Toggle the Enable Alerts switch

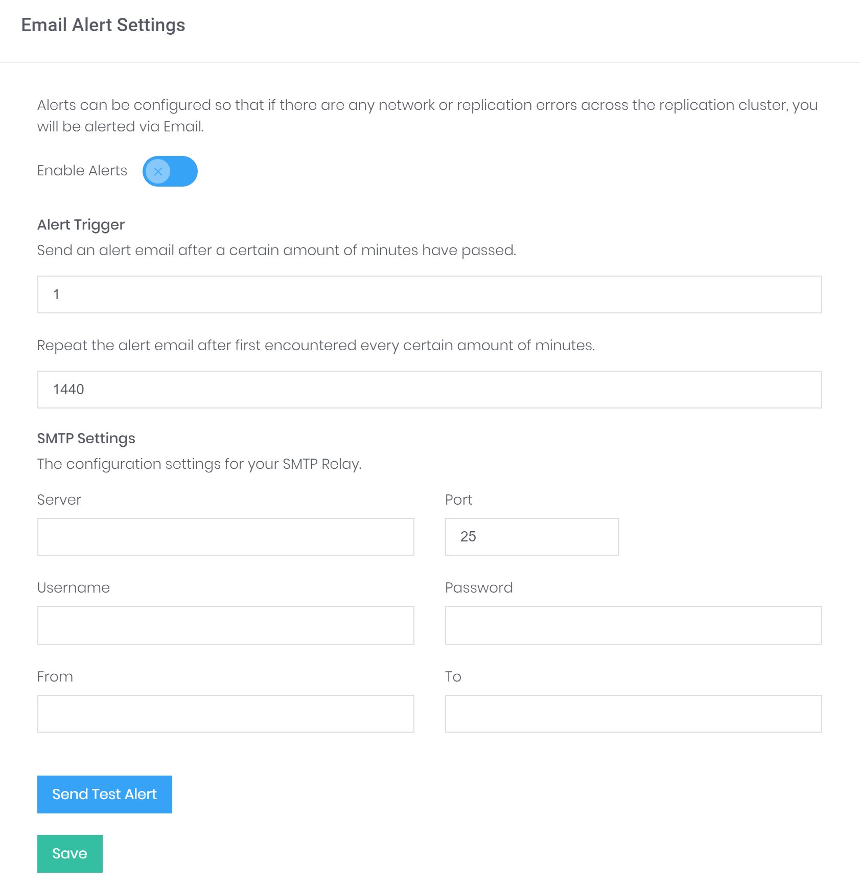(x=170, y=171)
